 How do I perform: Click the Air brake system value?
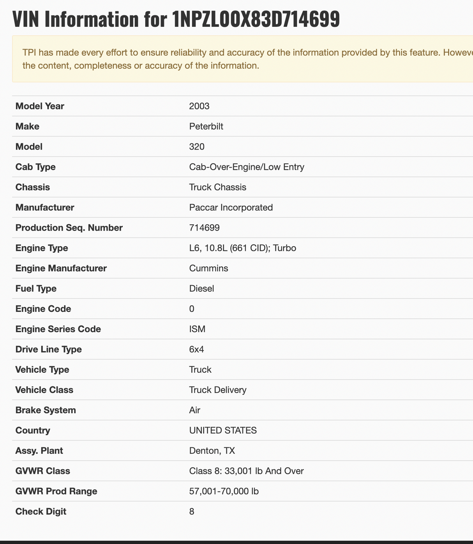[194, 410]
